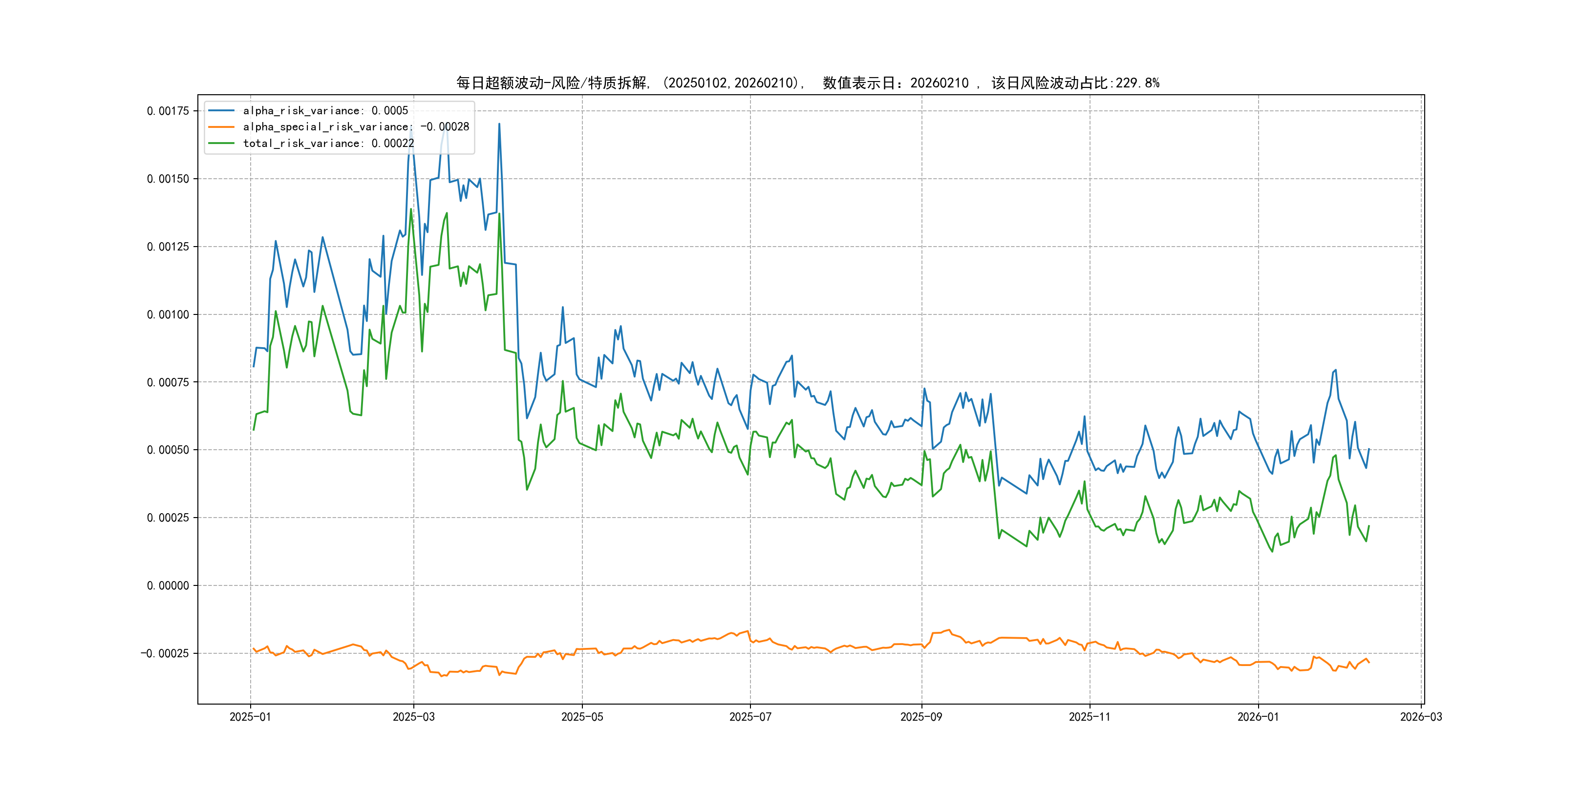Click the 0.00050 y-axis tick label
Viewport: 1583px width, 791px height.
pyautogui.click(x=168, y=450)
